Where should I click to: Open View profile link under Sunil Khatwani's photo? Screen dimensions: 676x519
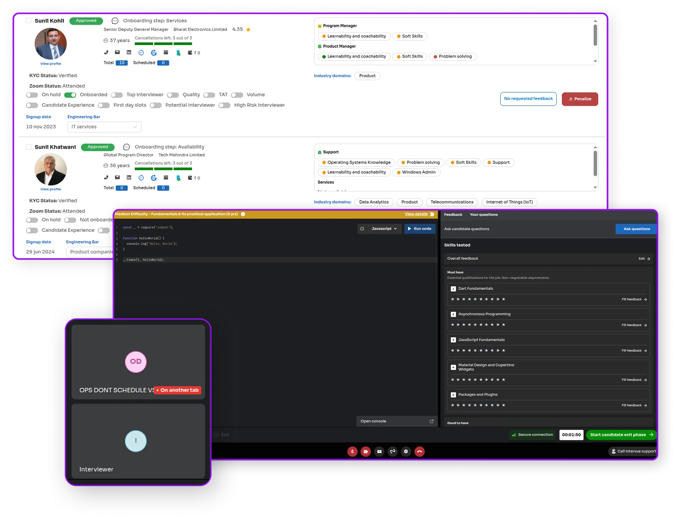pyautogui.click(x=51, y=189)
